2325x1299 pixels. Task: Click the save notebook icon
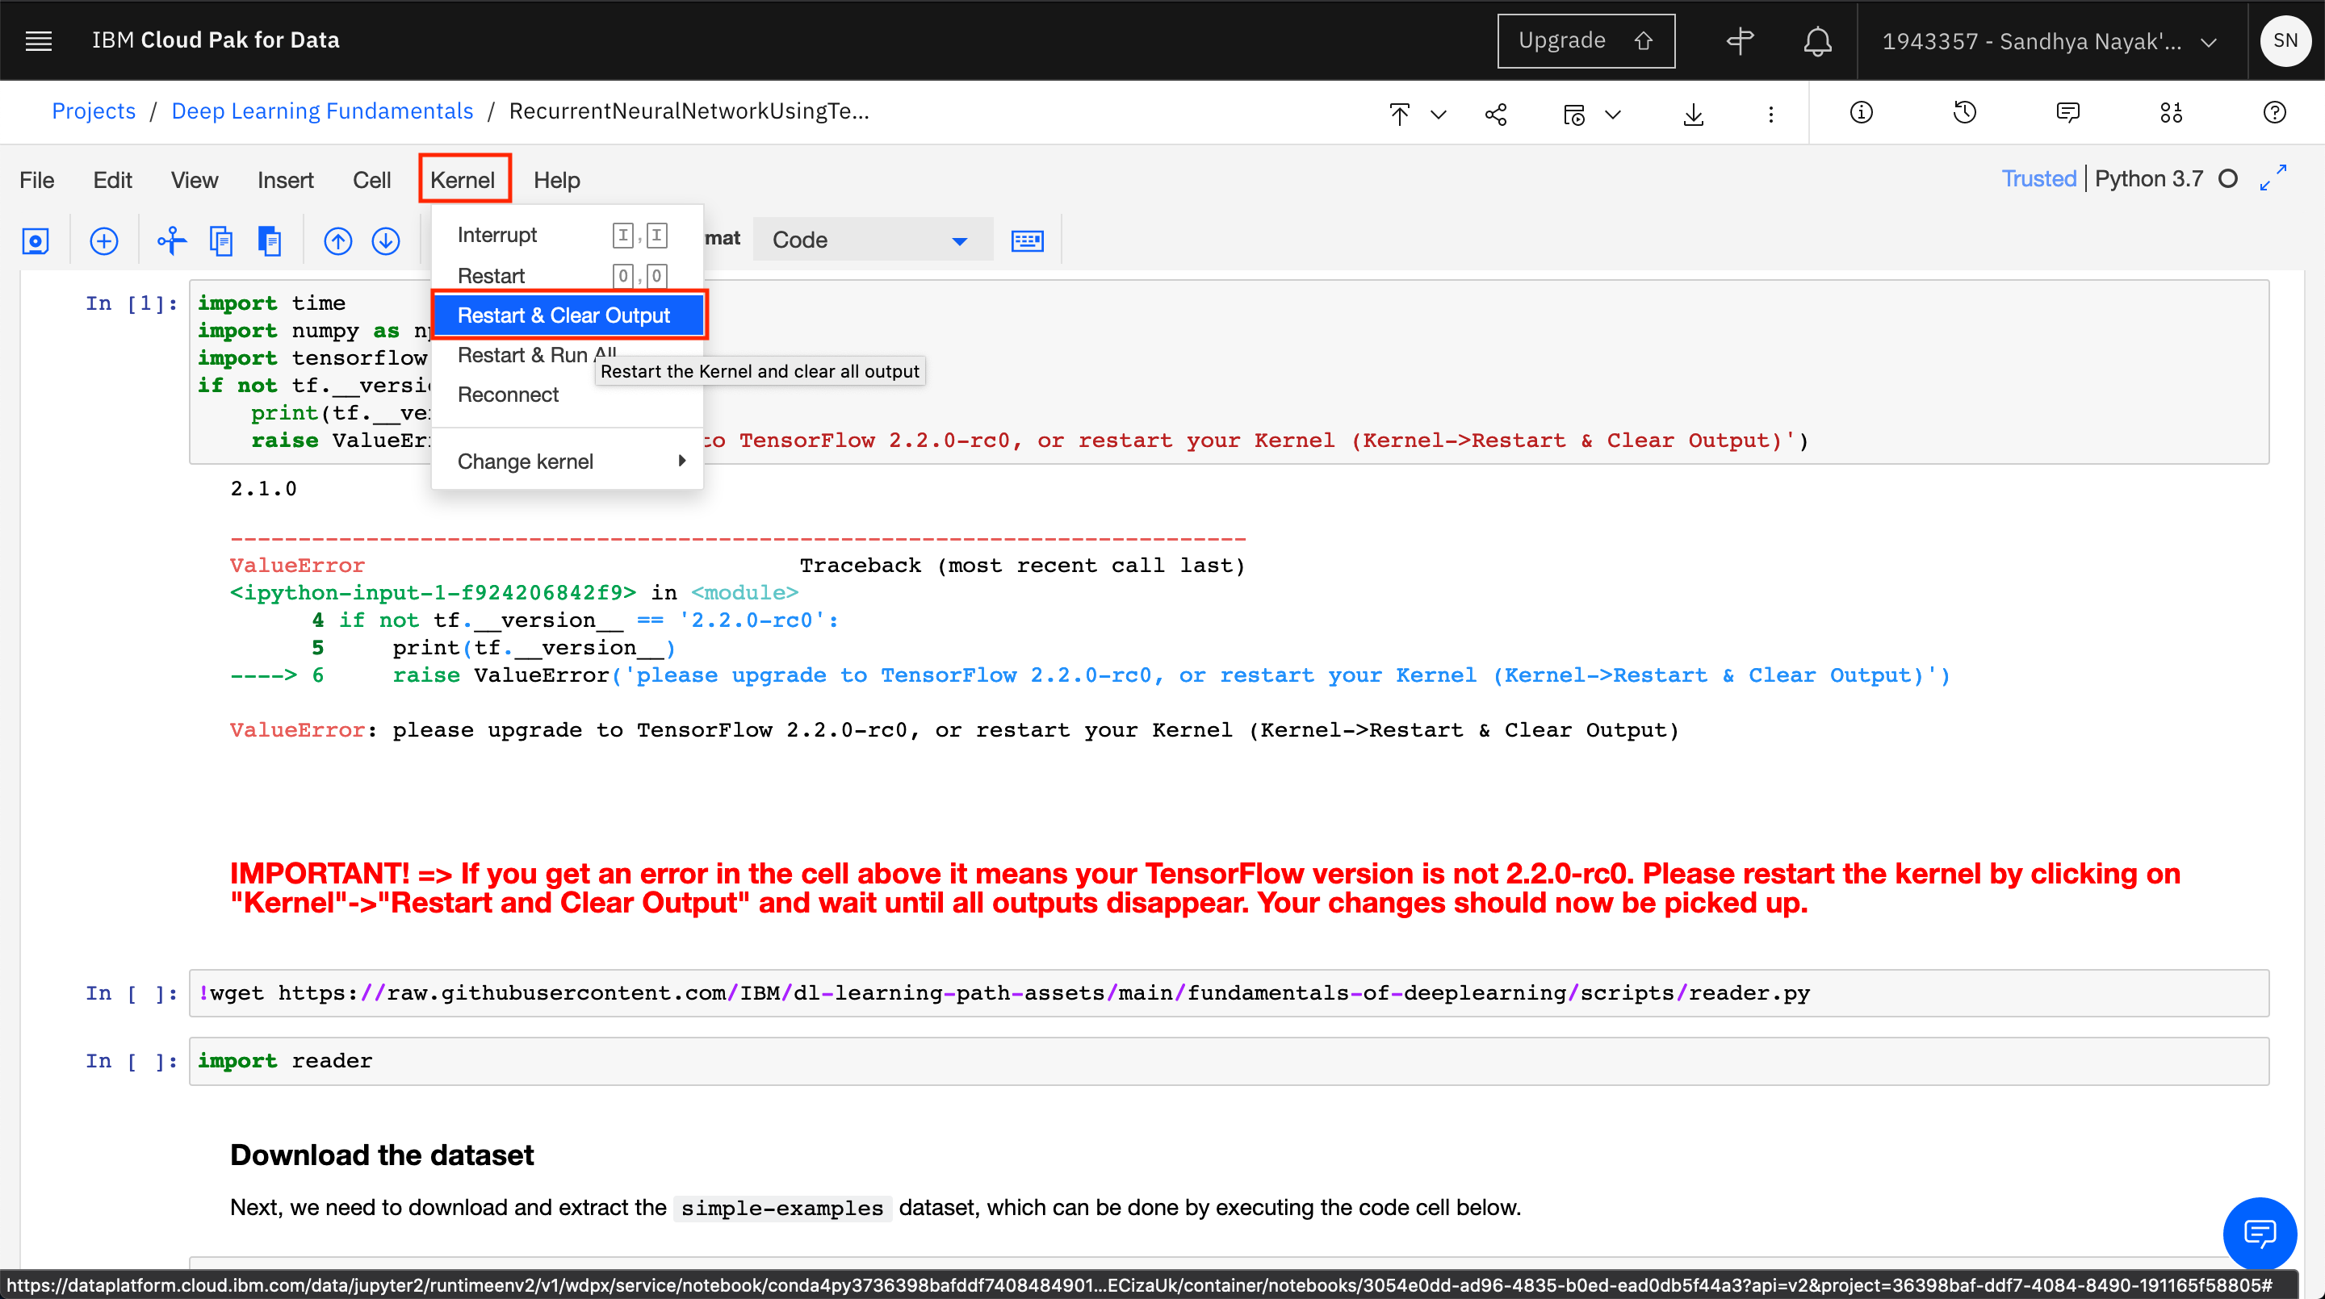pyautogui.click(x=36, y=241)
